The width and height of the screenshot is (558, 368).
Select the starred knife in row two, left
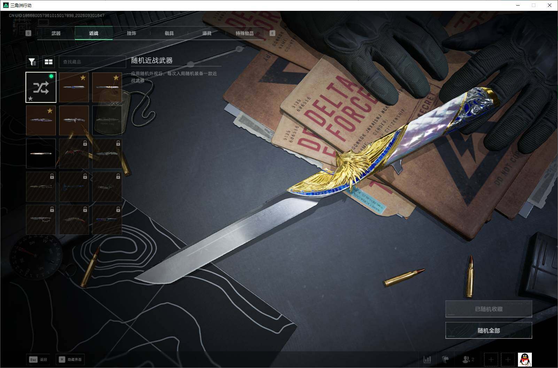41,120
